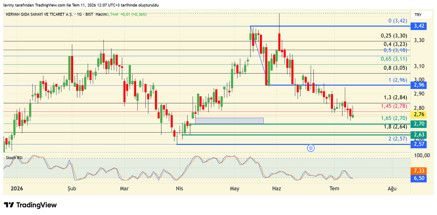Click the 3,10 price axis value
The image size is (437, 215).
[420, 66]
